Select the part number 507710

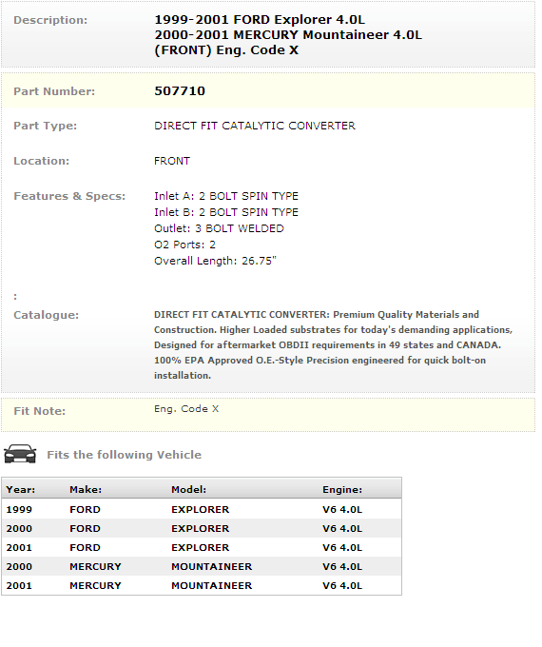click(x=180, y=90)
